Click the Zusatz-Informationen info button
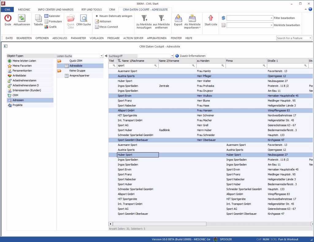The image size is (314, 242). [x=190, y=56]
